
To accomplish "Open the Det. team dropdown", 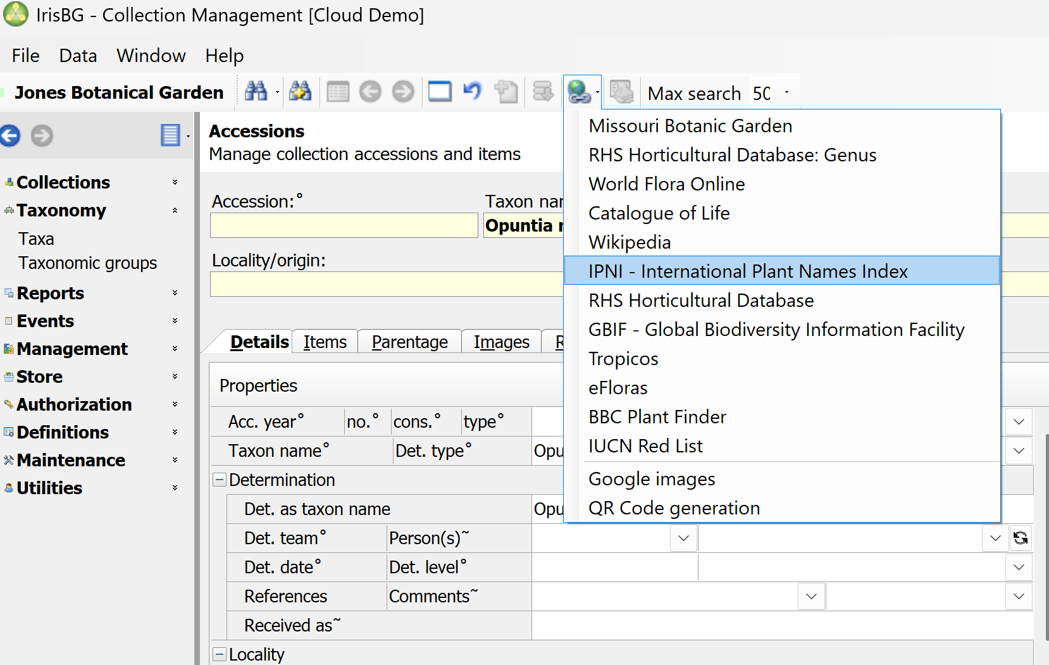I will pyautogui.click(x=683, y=538).
